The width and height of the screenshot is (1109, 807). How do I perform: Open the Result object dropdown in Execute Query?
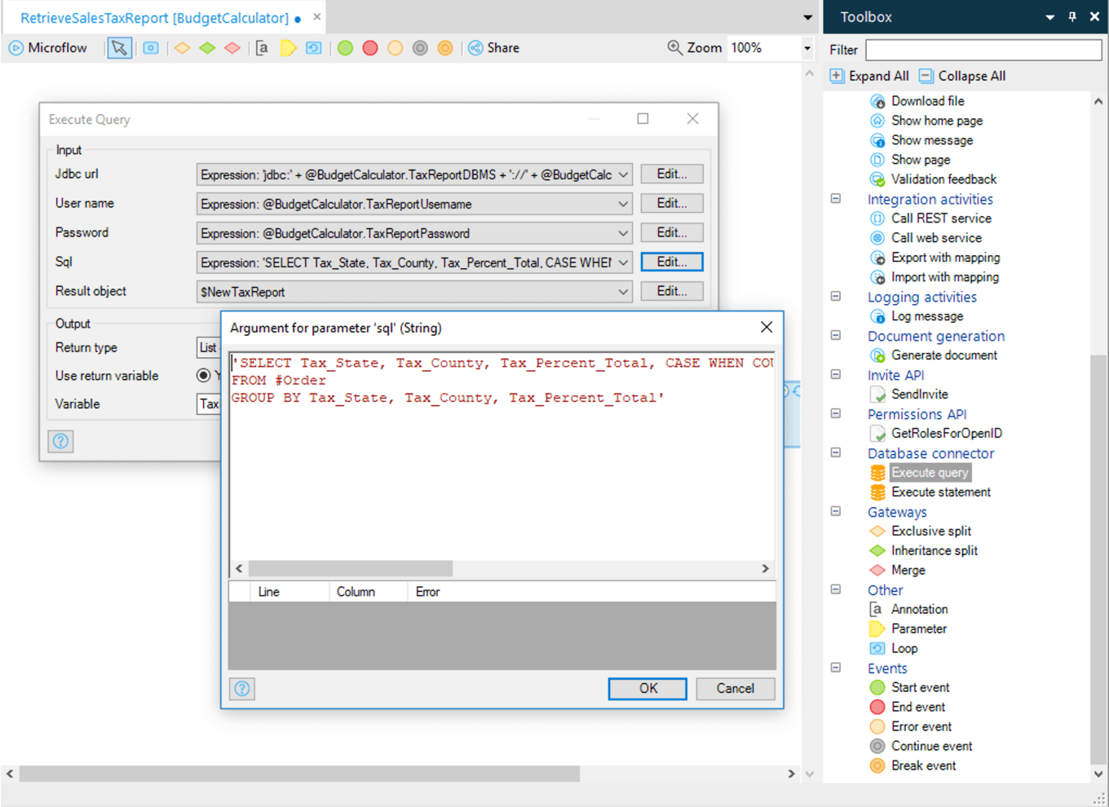(x=624, y=291)
